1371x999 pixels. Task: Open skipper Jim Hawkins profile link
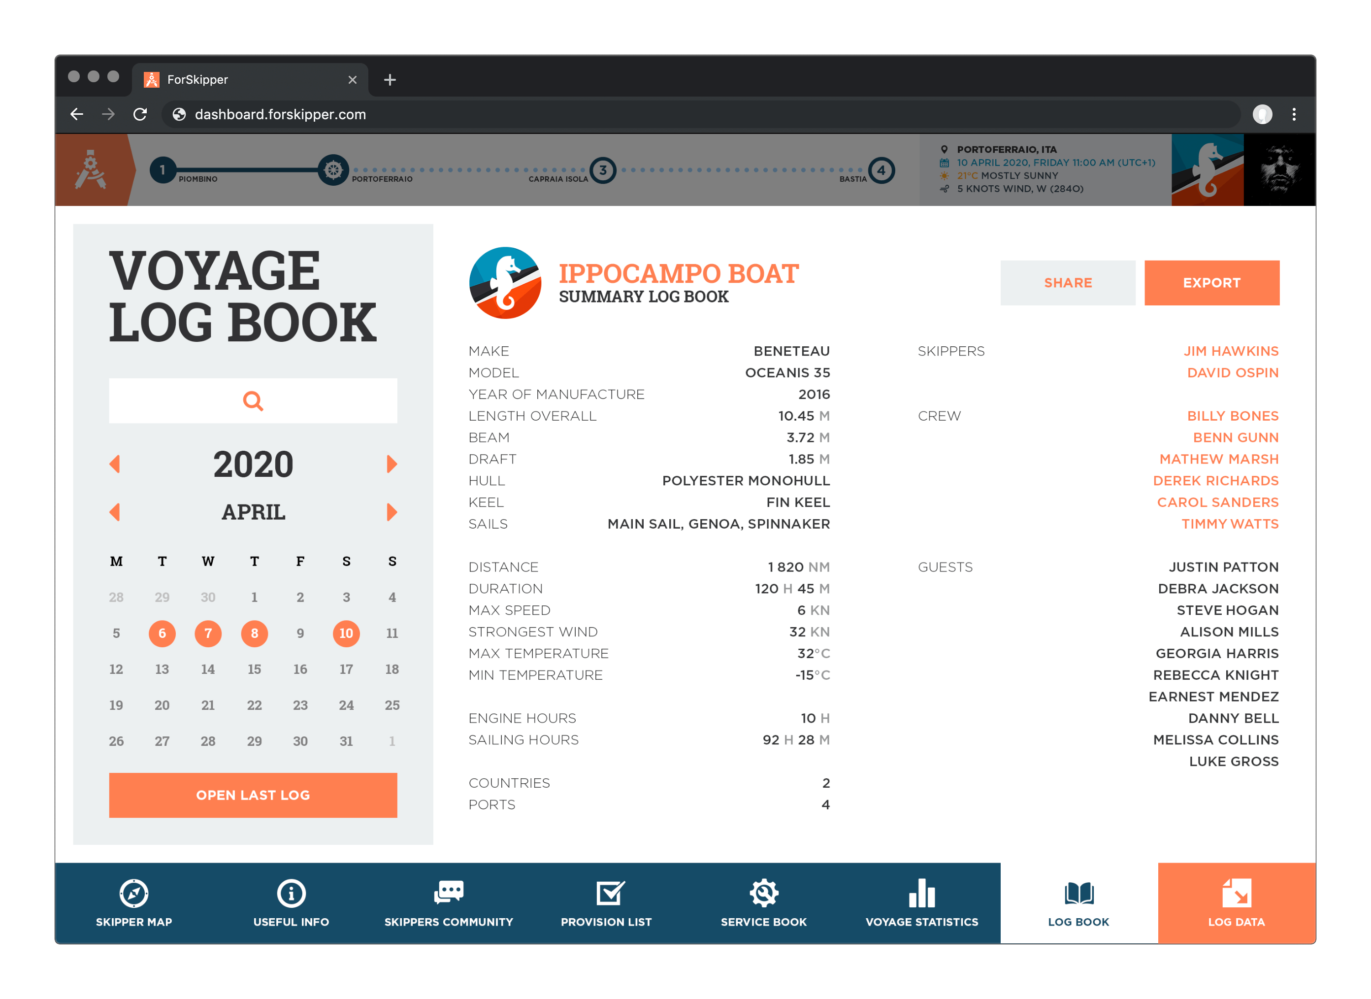pos(1231,351)
